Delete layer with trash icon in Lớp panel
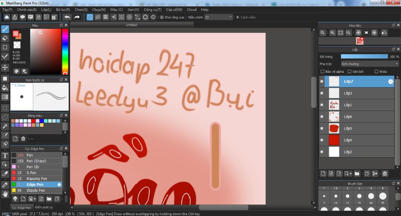This screenshot has width=401, height=216. point(385,174)
